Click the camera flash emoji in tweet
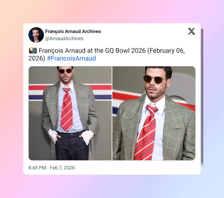This screenshot has width=224, height=198. tap(33, 51)
